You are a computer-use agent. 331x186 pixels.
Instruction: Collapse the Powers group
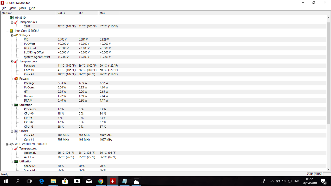coord(12,79)
